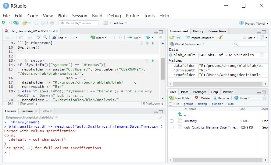This screenshot has height=165, width=271.
Task: Click the Print current file icon
Action: [52, 23]
